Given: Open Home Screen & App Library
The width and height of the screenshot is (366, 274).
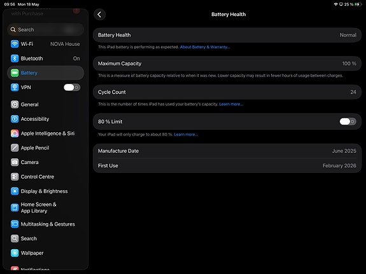Looking at the screenshot, I should point(46,207).
